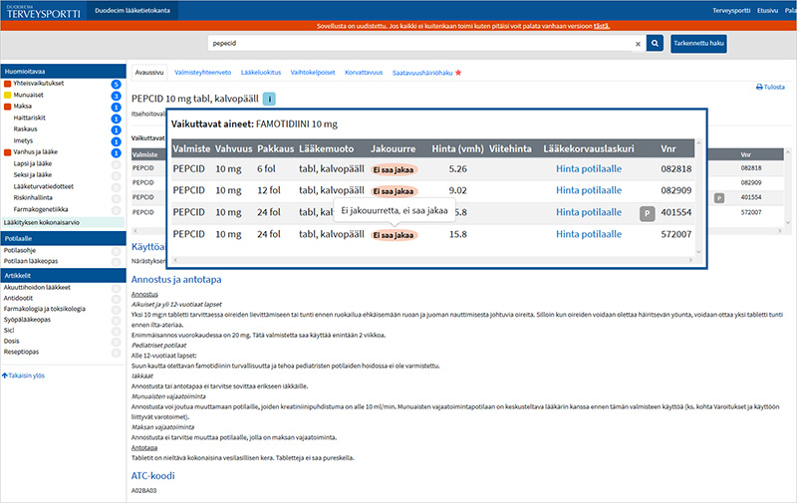Open the Saatavuushäiriöhaku tab
Viewport: 797px width, 503px height.
coord(422,73)
